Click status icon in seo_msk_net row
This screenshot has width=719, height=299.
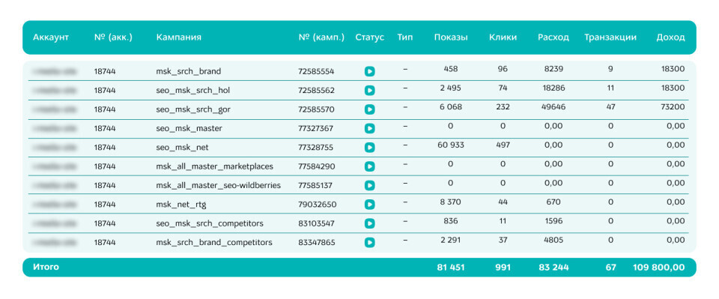pos(369,148)
